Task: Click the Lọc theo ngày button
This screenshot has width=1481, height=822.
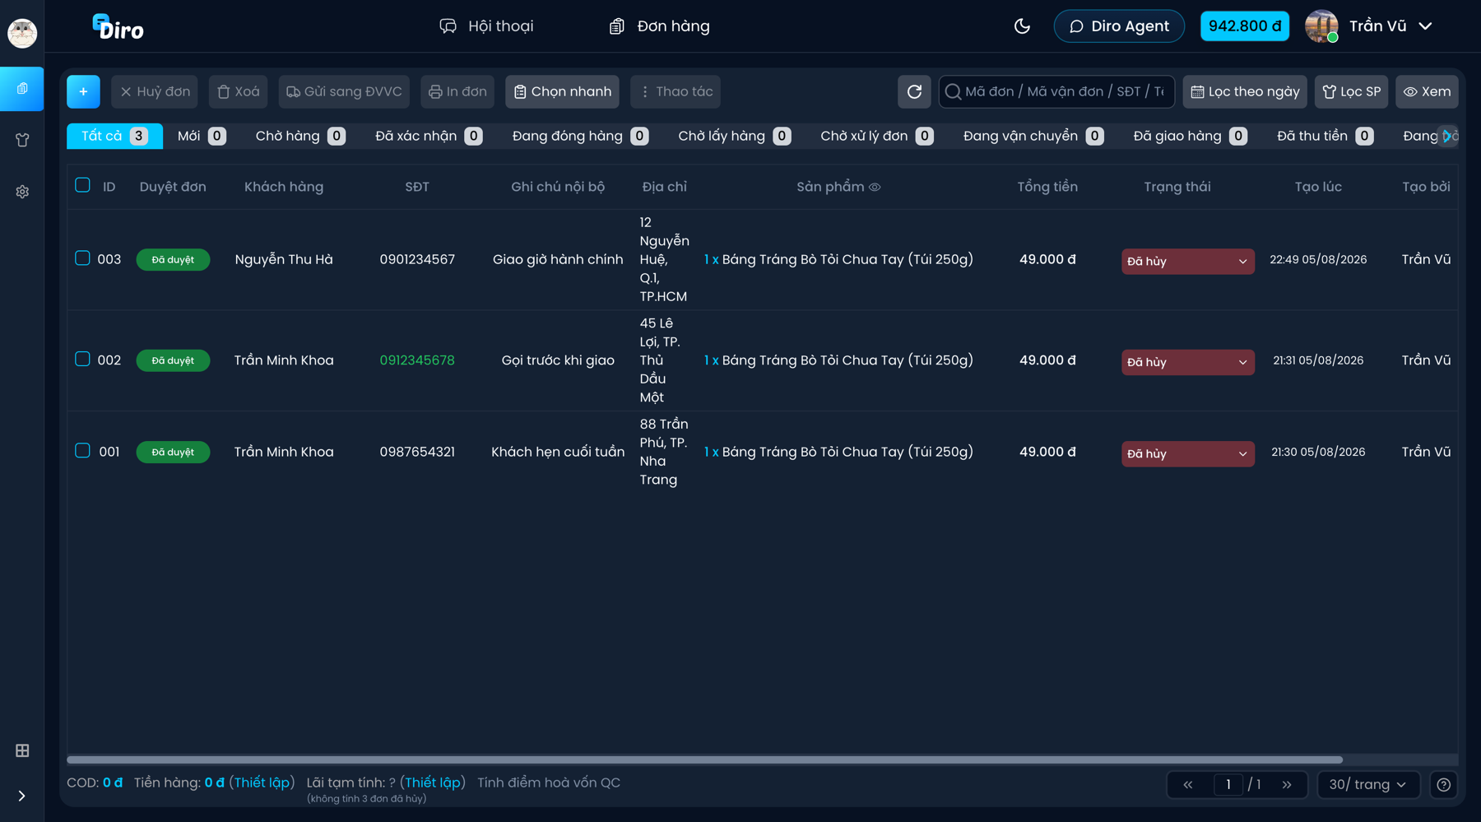Action: pyautogui.click(x=1245, y=91)
